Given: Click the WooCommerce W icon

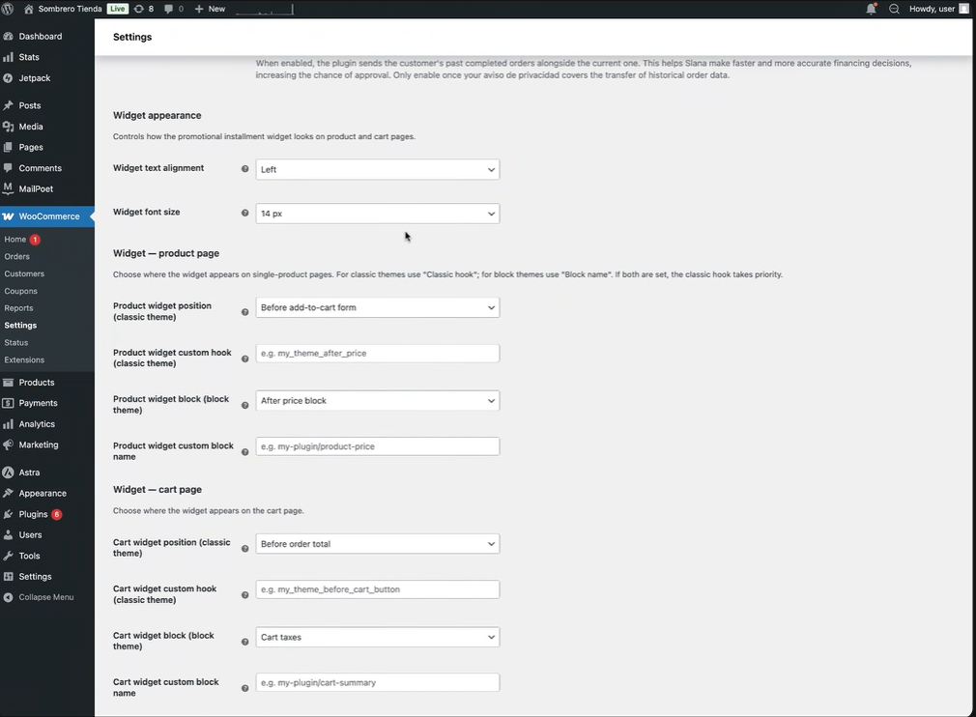Looking at the screenshot, I should 8,216.
